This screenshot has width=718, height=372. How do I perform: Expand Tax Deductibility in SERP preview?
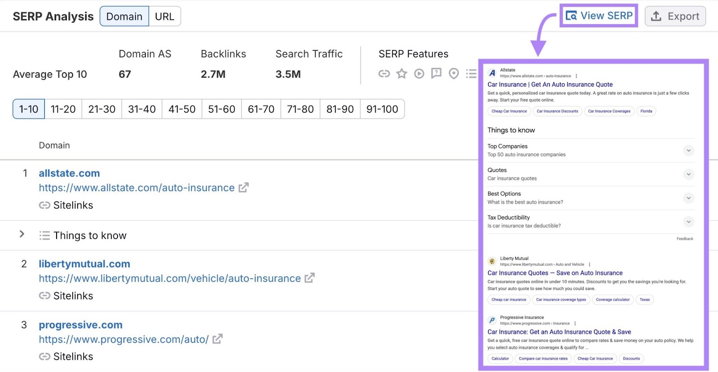(x=688, y=222)
